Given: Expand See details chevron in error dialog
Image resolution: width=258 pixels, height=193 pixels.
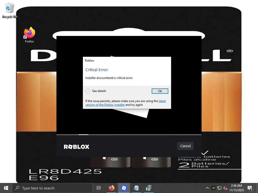Looking at the screenshot, I should (88, 91).
